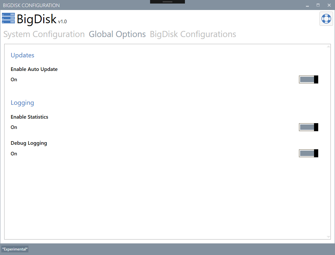This screenshot has width=335, height=255.
Task: Select the Global Options tab
Action: click(117, 34)
